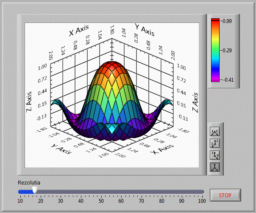Click the X Axis label above the plot
This screenshot has height=213, width=256.
point(78,31)
